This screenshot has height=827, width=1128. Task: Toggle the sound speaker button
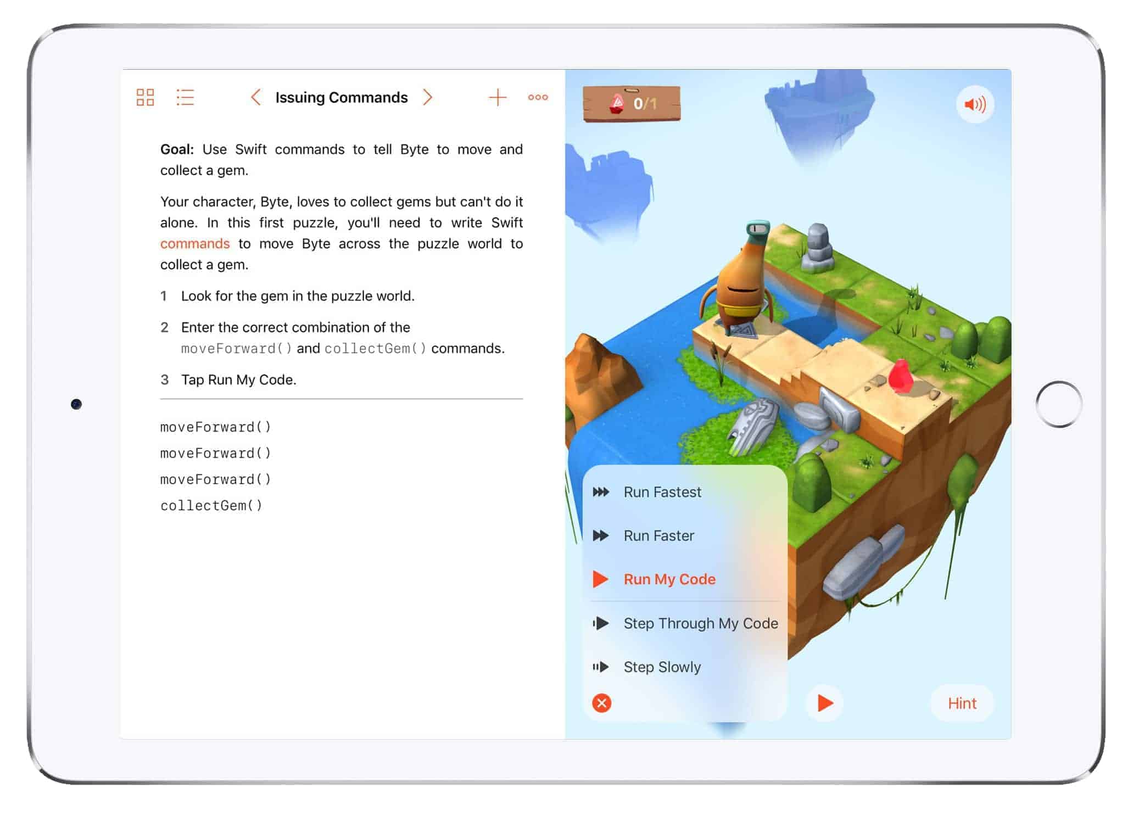coord(975,104)
